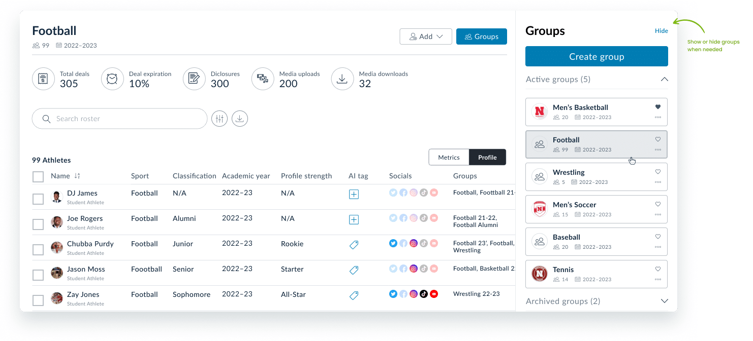Click the Create group button

[x=597, y=57]
